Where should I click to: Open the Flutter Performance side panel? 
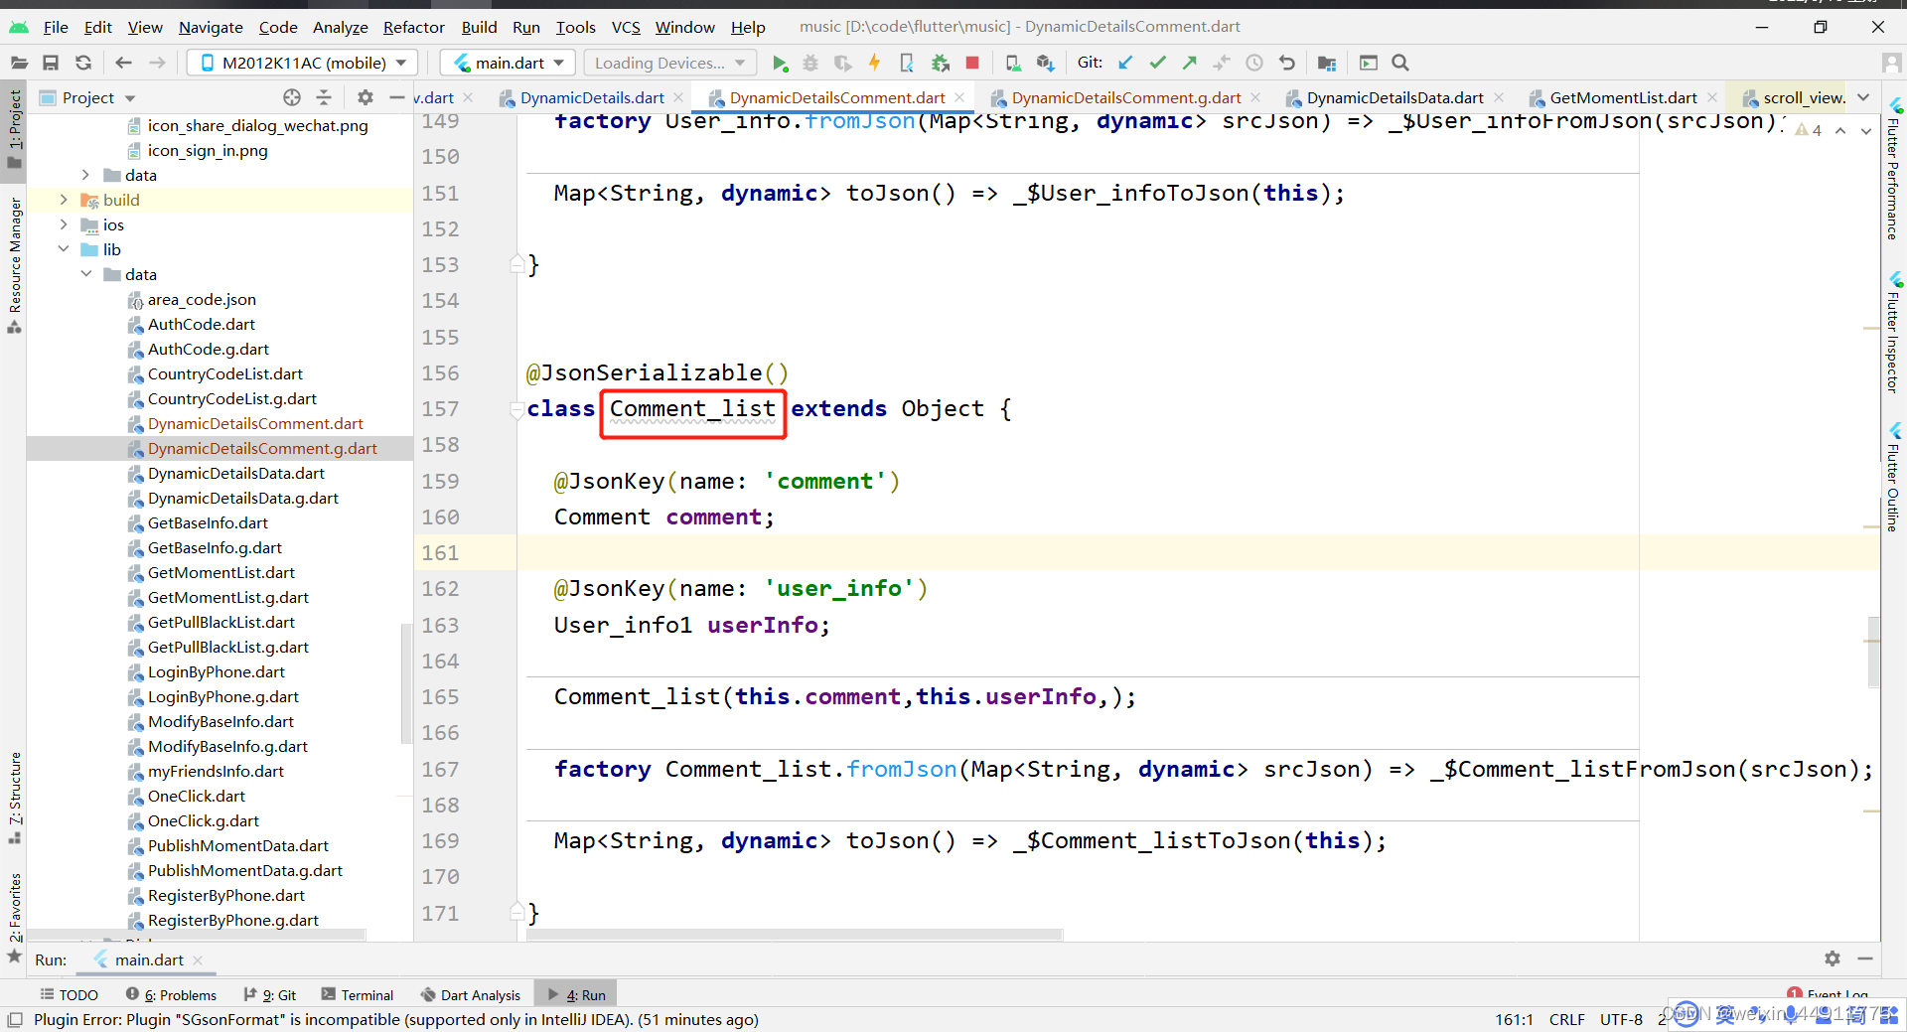point(1894,170)
